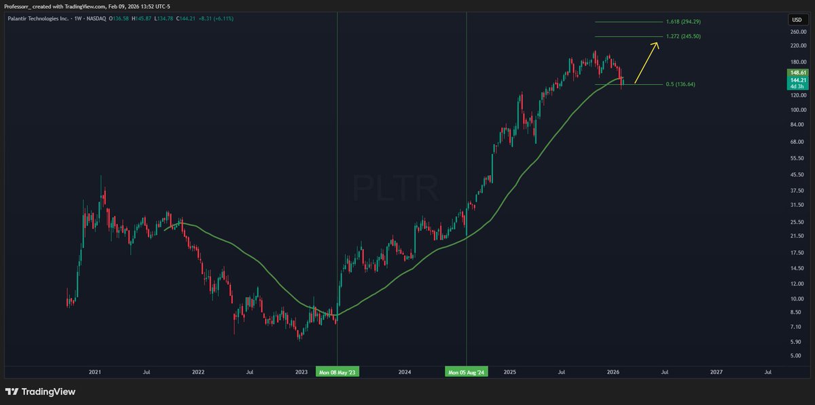Select the low value L134.78
The height and width of the screenshot is (405, 815).
(x=163, y=18)
